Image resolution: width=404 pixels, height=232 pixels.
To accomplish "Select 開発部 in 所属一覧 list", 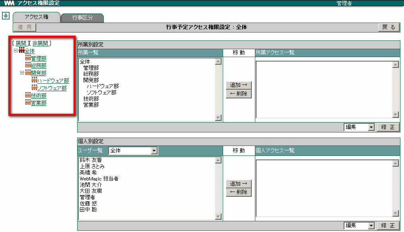I will 91,80.
